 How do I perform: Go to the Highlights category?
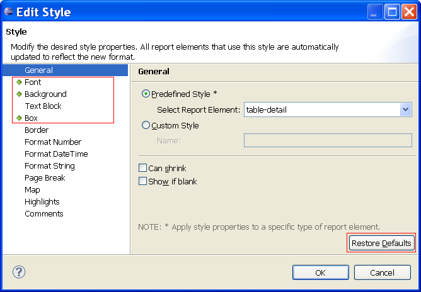coord(42,202)
